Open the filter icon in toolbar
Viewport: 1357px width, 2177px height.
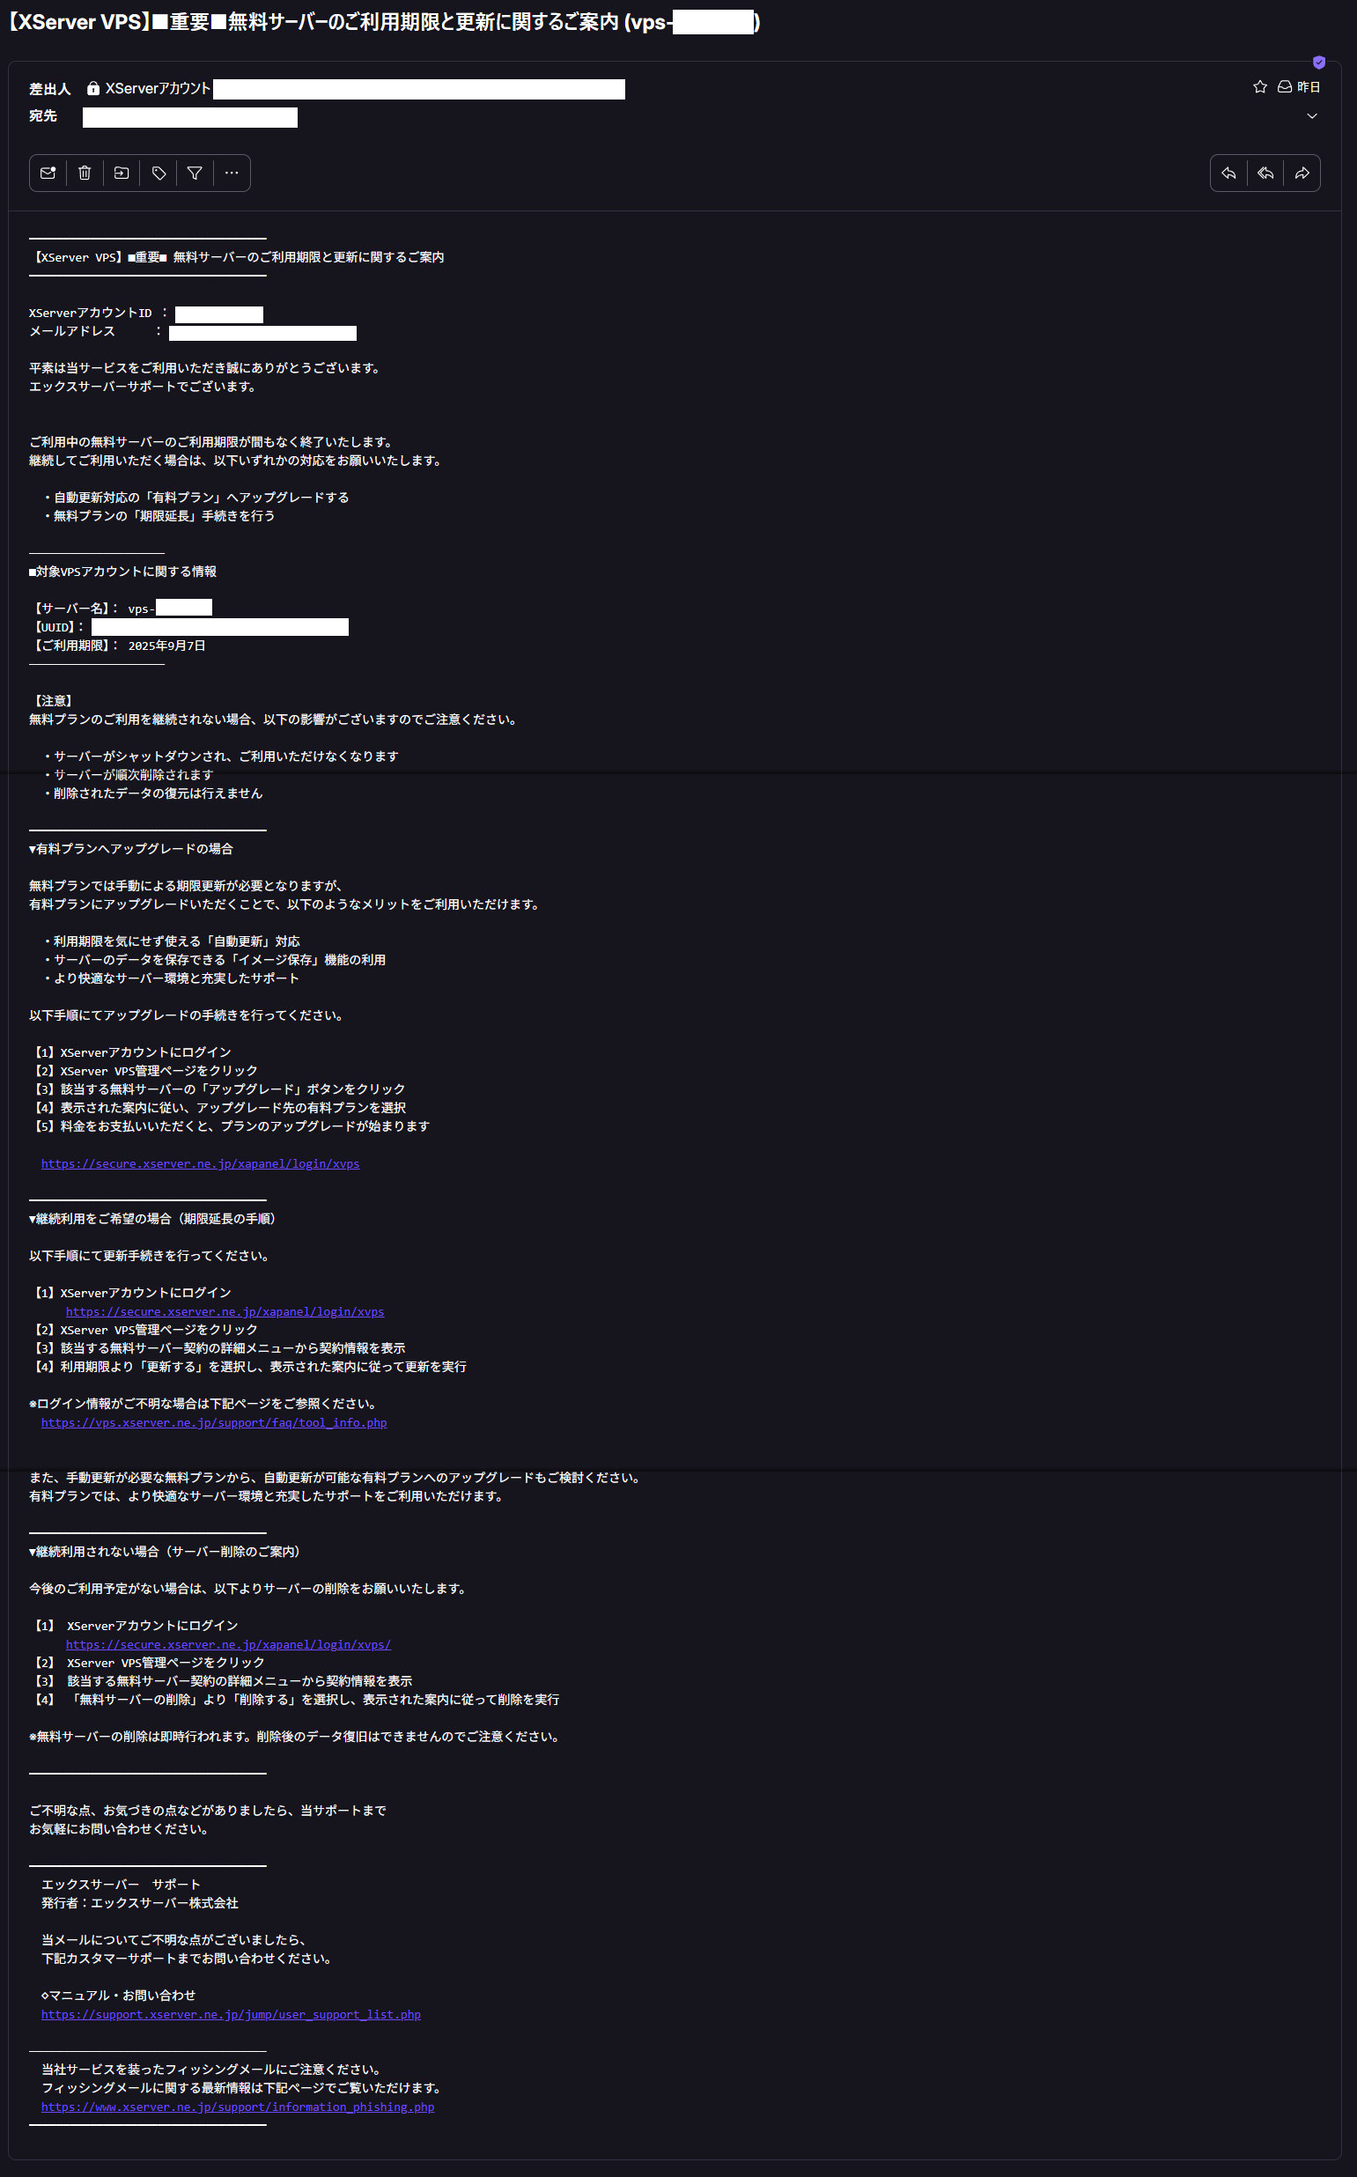195,173
